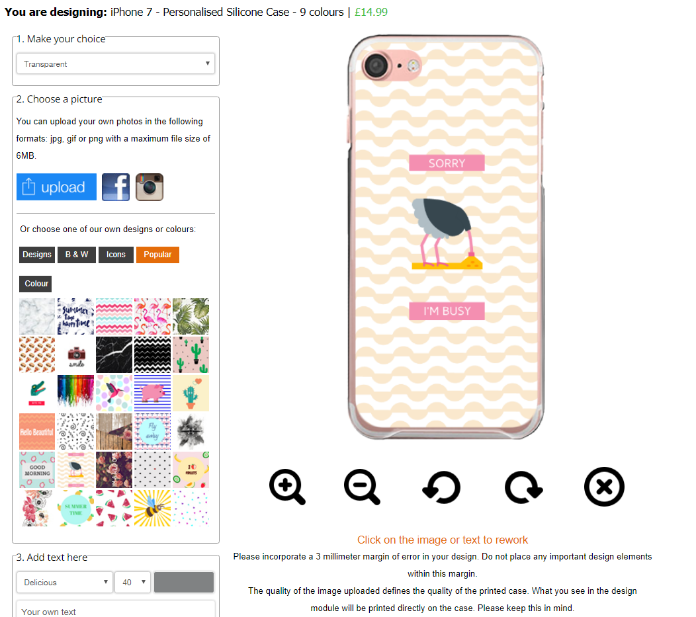This screenshot has height=617, width=696.
Task: Open the Delicious font dropdown
Action: [64, 582]
